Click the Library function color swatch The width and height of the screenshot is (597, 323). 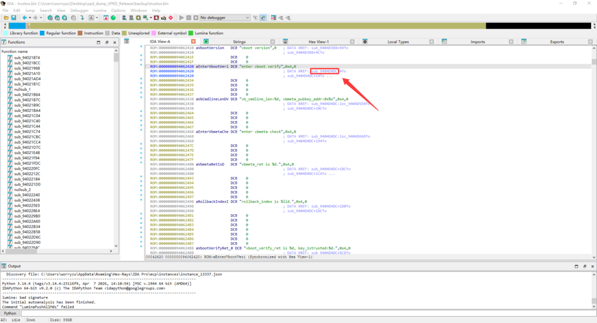click(5, 33)
